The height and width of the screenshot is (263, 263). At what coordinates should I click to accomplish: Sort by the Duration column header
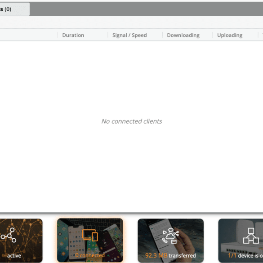coord(73,35)
